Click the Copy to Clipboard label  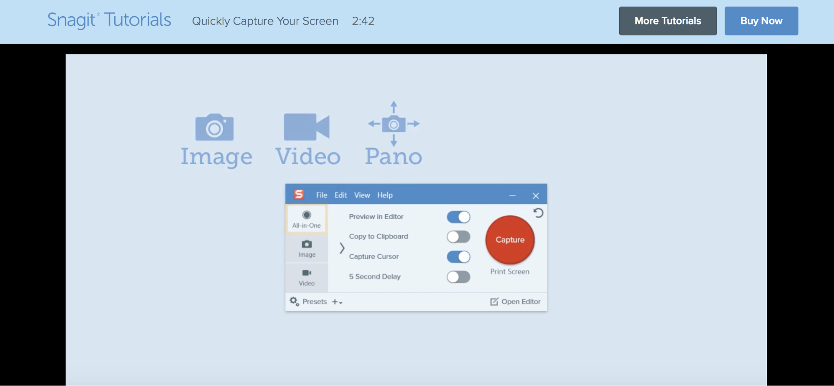pyautogui.click(x=378, y=236)
